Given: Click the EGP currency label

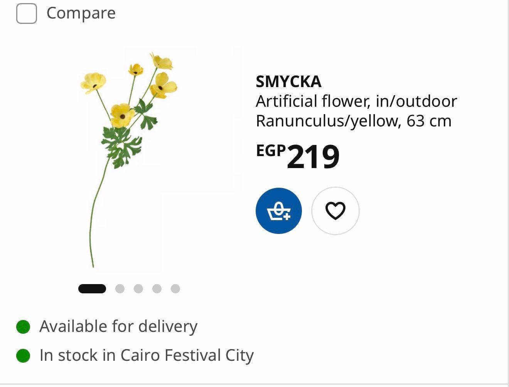Looking at the screenshot, I should 271,151.
